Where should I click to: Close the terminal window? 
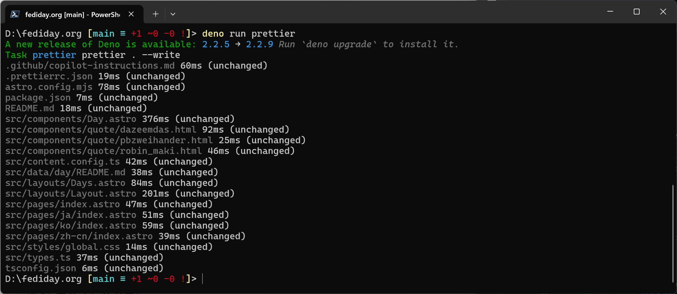pyautogui.click(x=663, y=12)
